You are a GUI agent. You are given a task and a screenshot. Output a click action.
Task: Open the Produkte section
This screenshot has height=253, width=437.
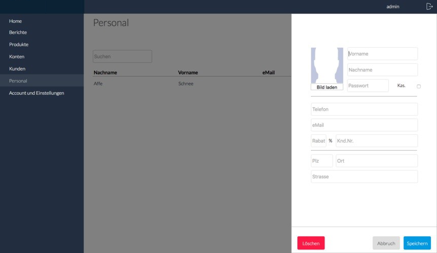tap(19, 45)
